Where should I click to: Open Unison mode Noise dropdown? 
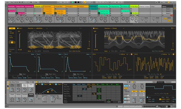pos(127,96)
